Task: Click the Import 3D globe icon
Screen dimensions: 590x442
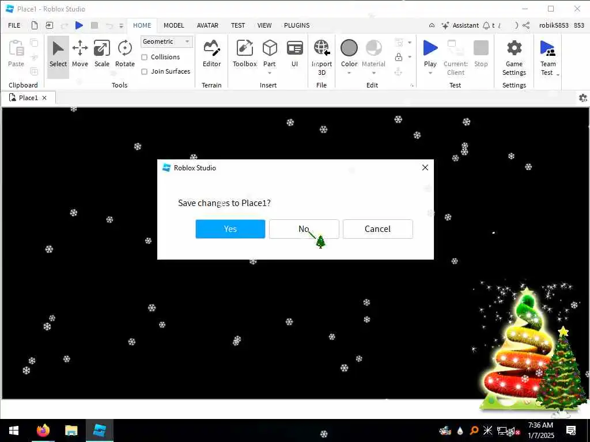Action: tap(322, 48)
